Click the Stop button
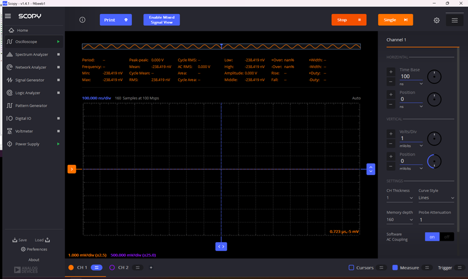The width and height of the screenshot is (468, 279). [349, 19]
